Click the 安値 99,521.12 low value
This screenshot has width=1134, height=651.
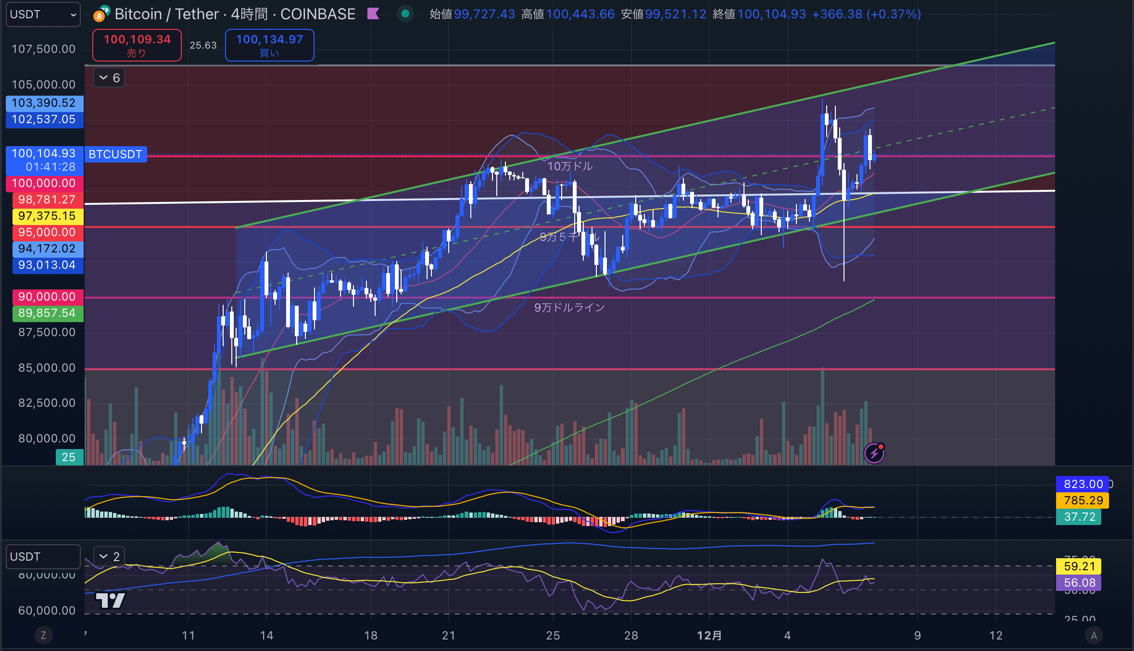coord(664,14)
